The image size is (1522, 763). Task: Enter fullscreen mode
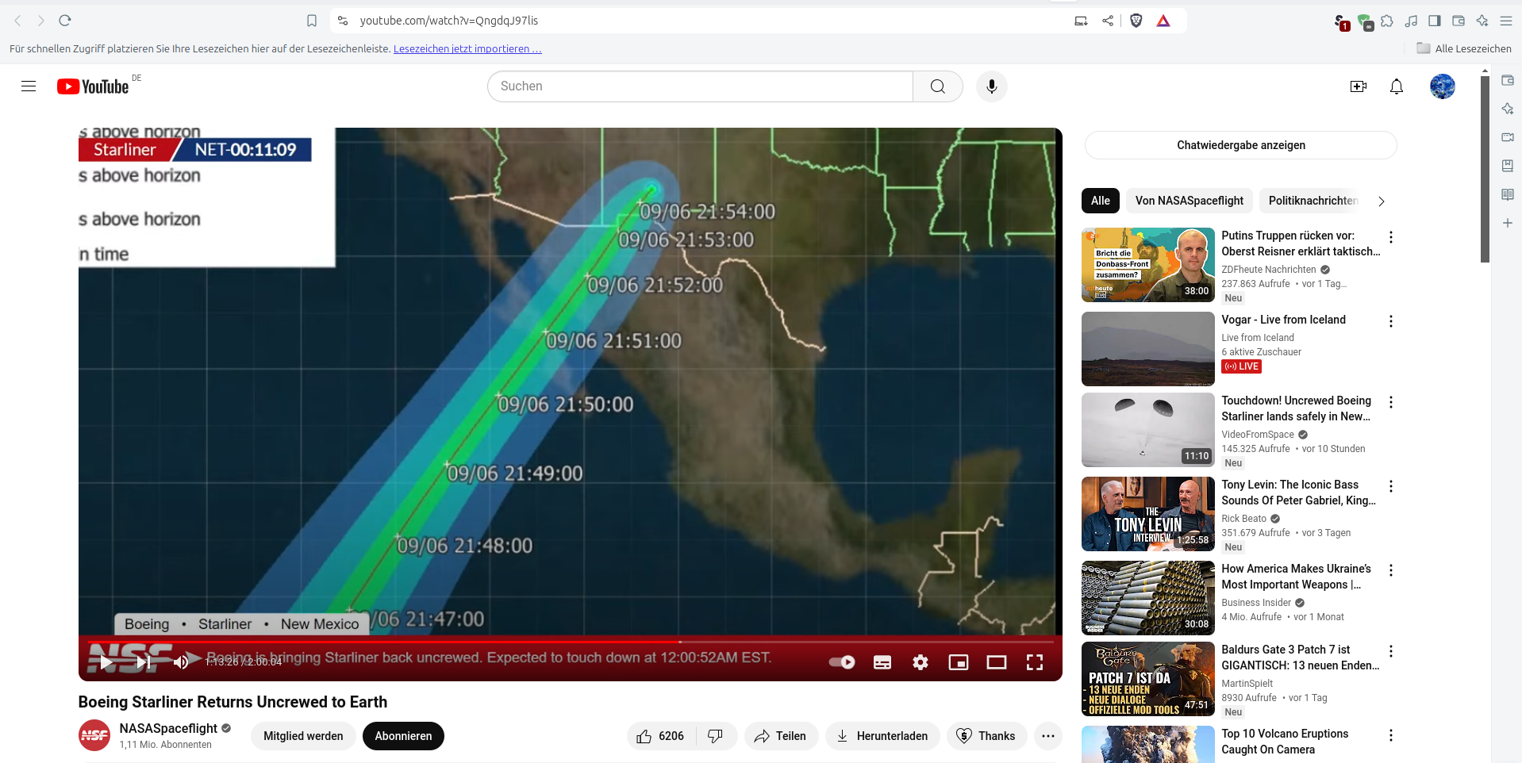click(1035, 662)
